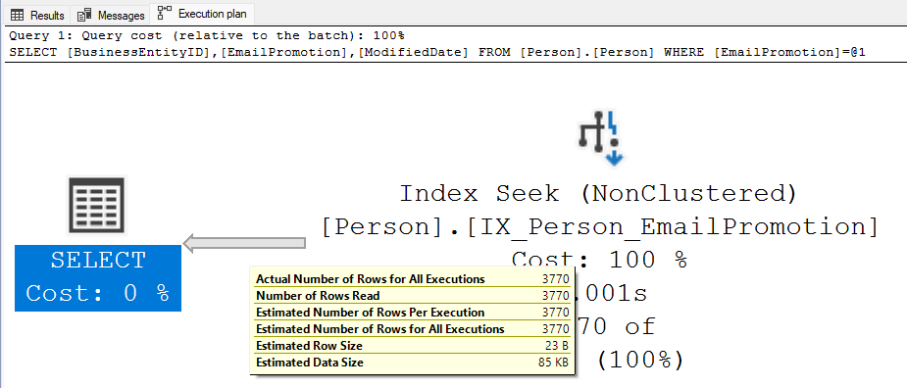Select the Index Seek operator icon
The image size is (907, 388).
[600, 137]
